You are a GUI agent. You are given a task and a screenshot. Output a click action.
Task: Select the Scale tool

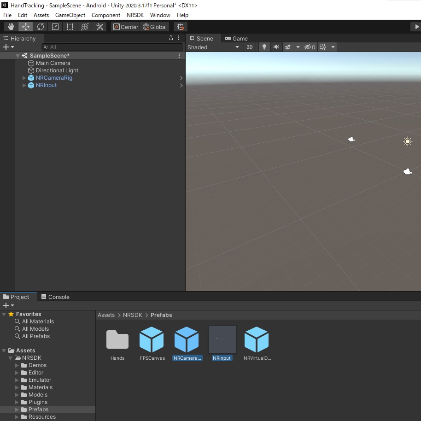[55, 27]
